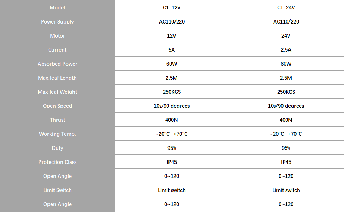
Task: Select -20°C~+70°C in the C1-24V column
Action: (x=286, y=134)
